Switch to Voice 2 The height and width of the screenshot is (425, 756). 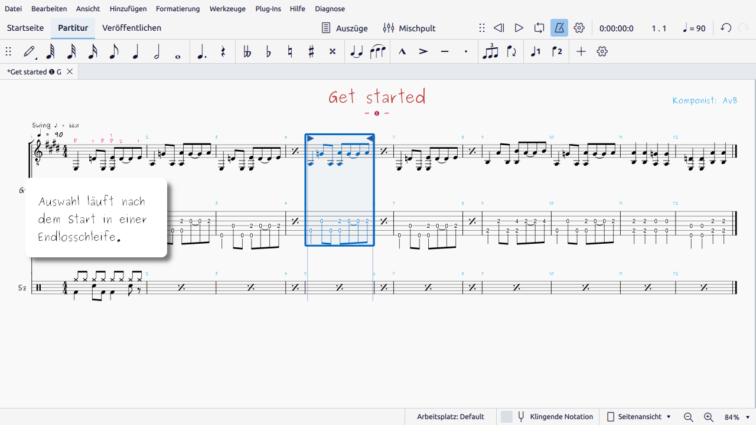pos(557,52)
